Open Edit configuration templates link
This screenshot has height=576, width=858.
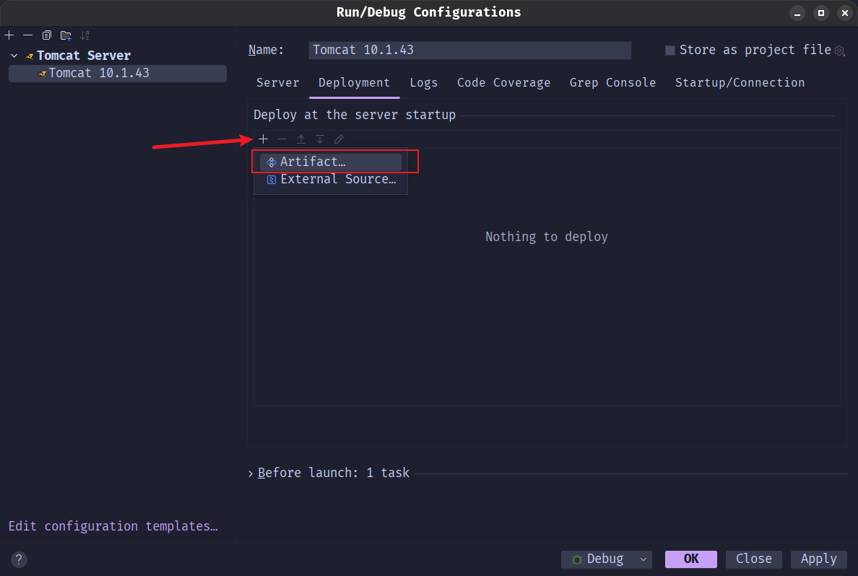tap(113, 526)
